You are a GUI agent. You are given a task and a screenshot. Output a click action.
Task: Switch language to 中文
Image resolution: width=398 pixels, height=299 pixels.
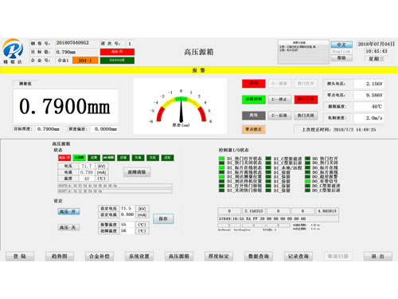[341, 45]
